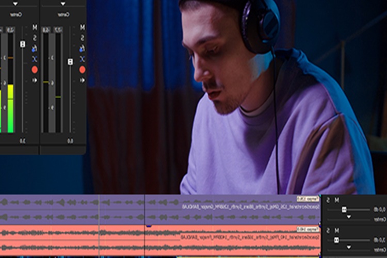Expand the dropdown arrow above the 3.0 strip

[x=15, y=4]
